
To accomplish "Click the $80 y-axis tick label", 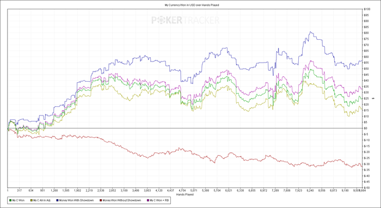I will 366,33.
